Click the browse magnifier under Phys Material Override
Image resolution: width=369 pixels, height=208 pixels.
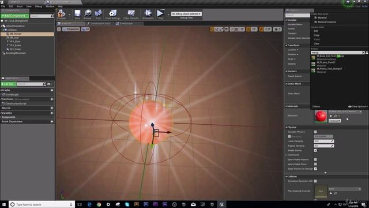(336, 193)
